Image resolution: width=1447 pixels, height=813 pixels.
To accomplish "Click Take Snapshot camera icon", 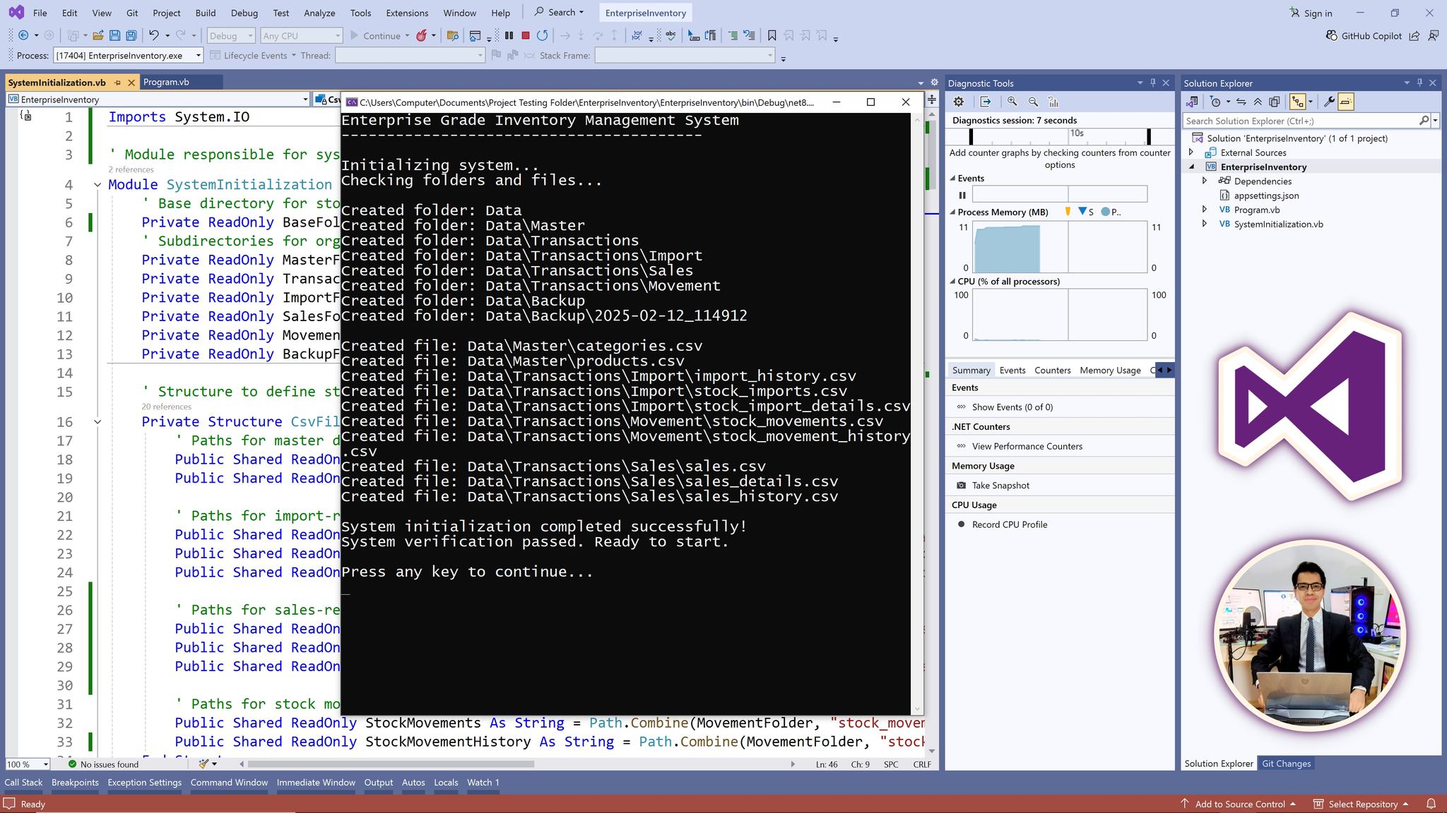I will click(x=961, y=486).
